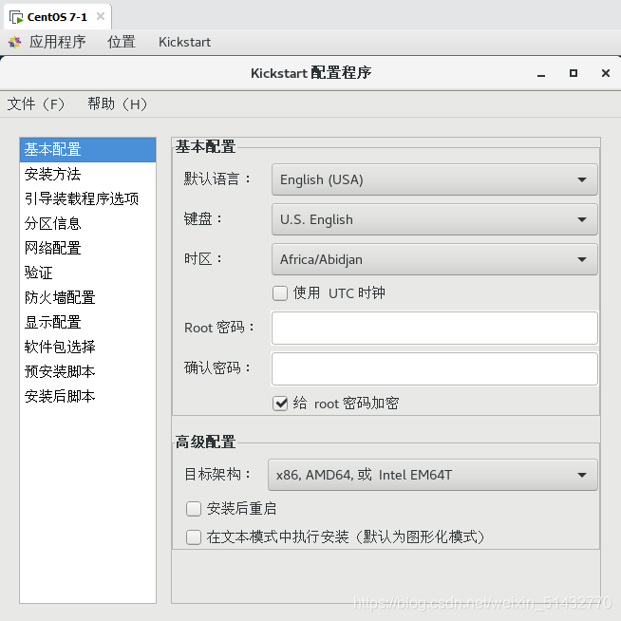
Task: Open the Kickstart panel menu
Action: pyautogui.click(x=184, y=42)
